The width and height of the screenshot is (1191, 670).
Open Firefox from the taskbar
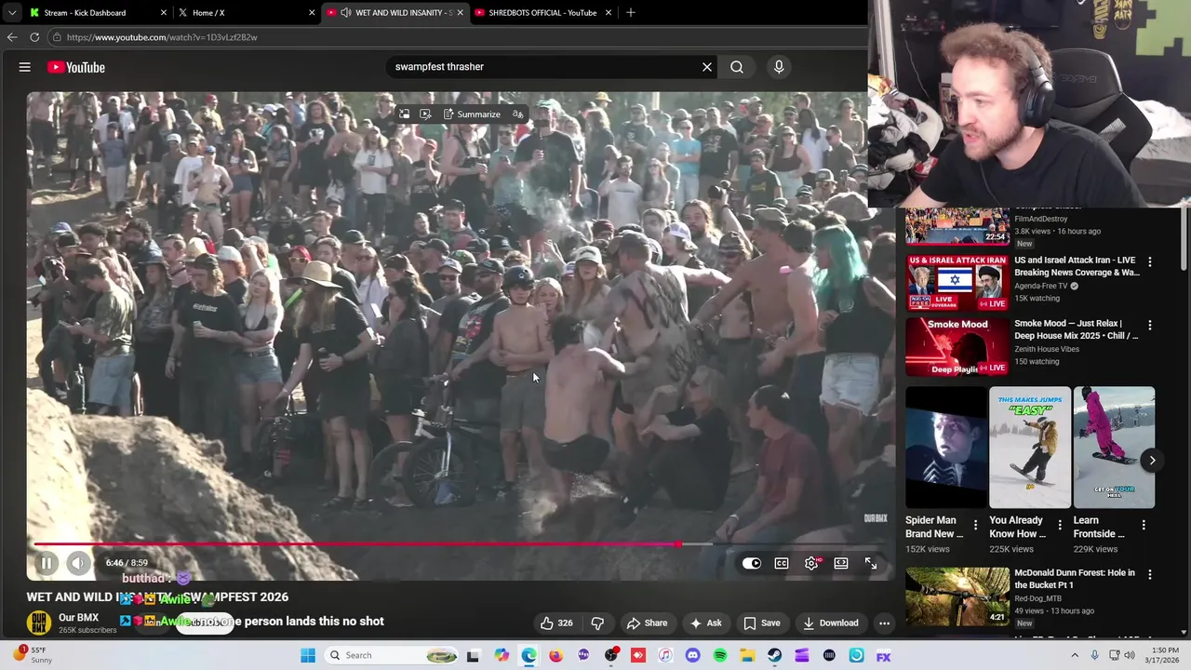(x=555, y=655)
